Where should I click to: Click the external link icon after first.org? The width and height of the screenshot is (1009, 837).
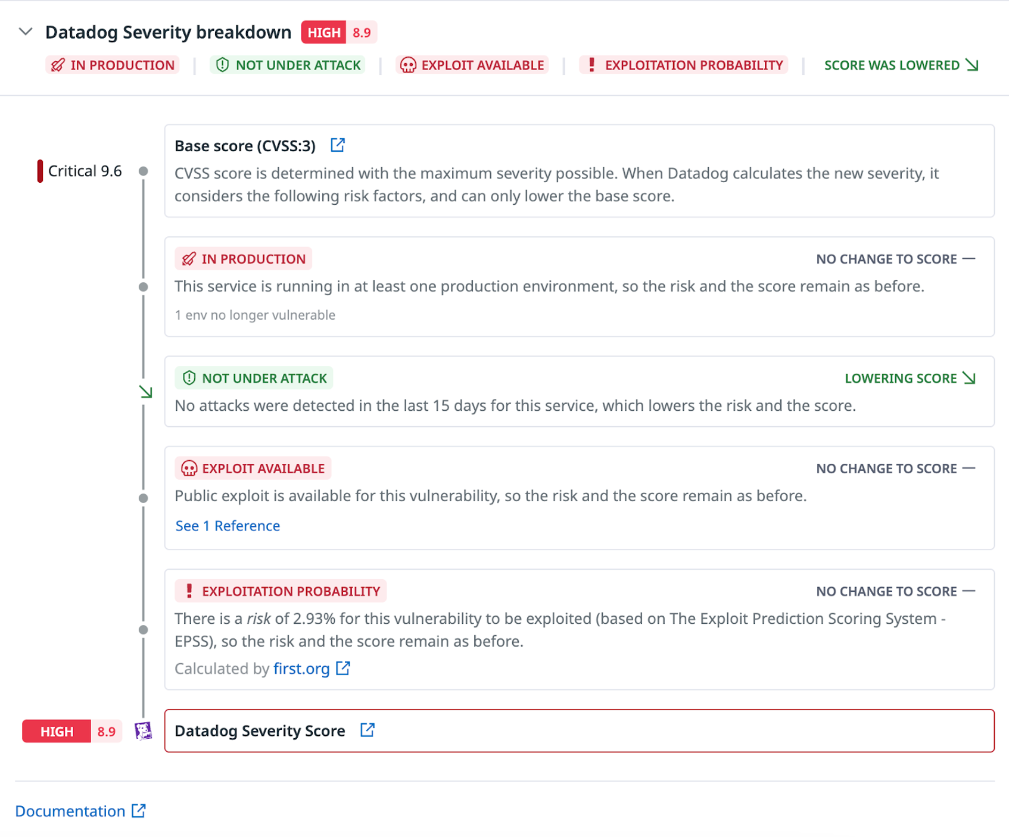(342, 669)
